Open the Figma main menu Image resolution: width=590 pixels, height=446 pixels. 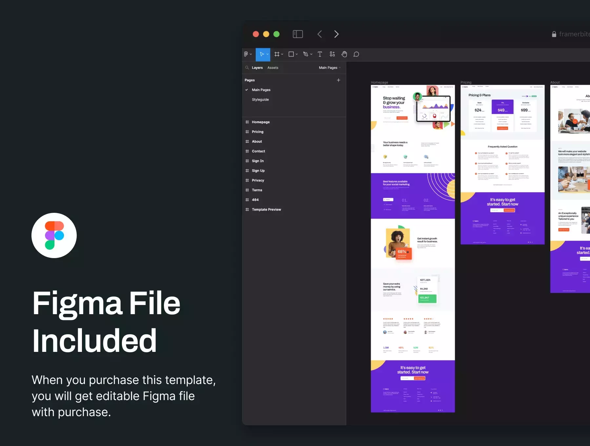248,54
